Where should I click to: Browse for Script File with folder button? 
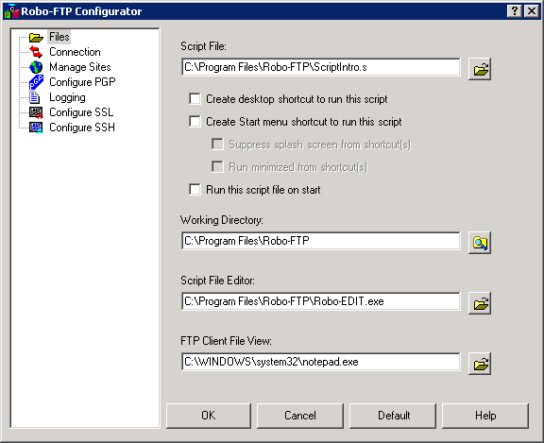coord(480,69)
